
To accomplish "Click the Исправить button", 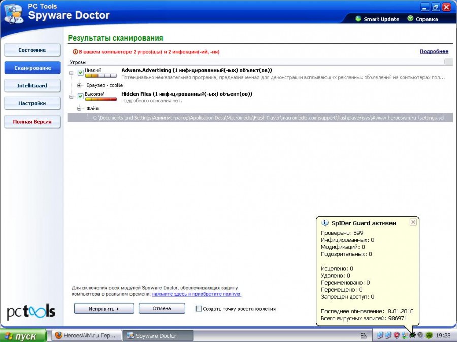I will (x=104, y=309).
